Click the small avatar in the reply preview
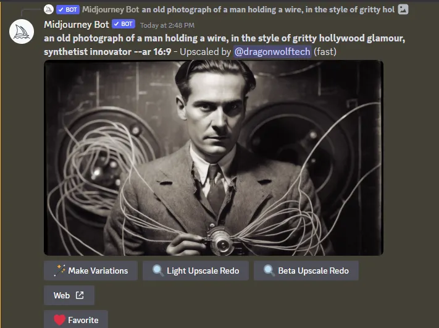Viewport: 439px width, 328px height. pyautogui.click(x=49, y=9)
